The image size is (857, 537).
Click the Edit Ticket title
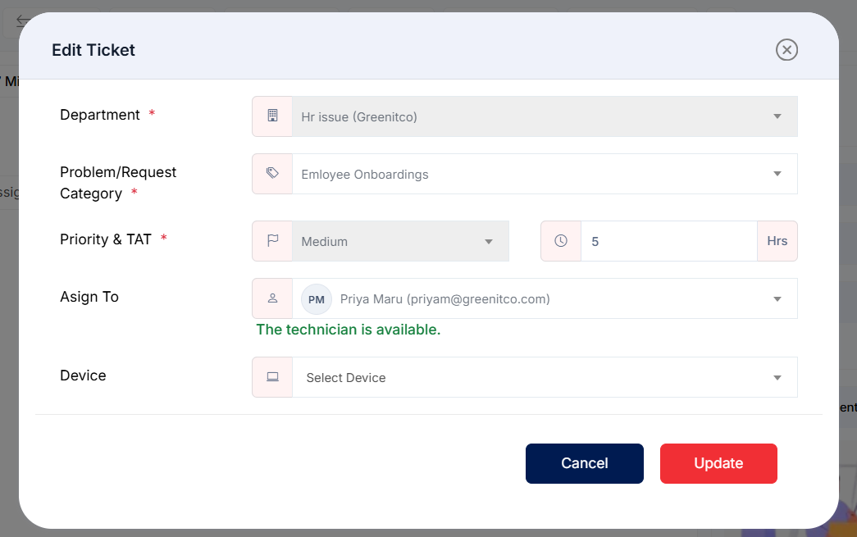point(93,50)
